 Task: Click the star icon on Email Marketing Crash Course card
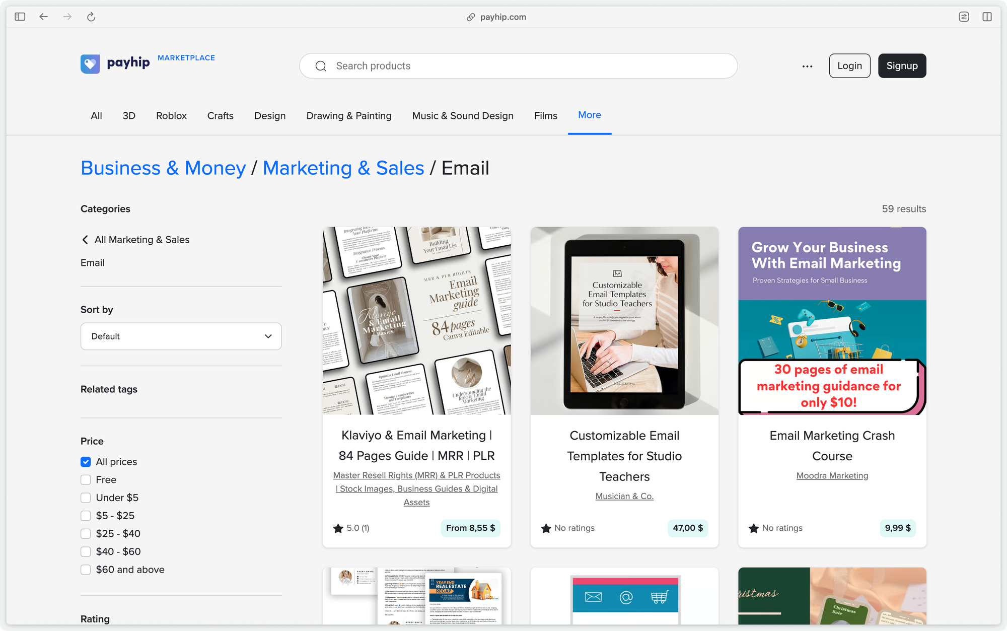(x=754, y=528)
